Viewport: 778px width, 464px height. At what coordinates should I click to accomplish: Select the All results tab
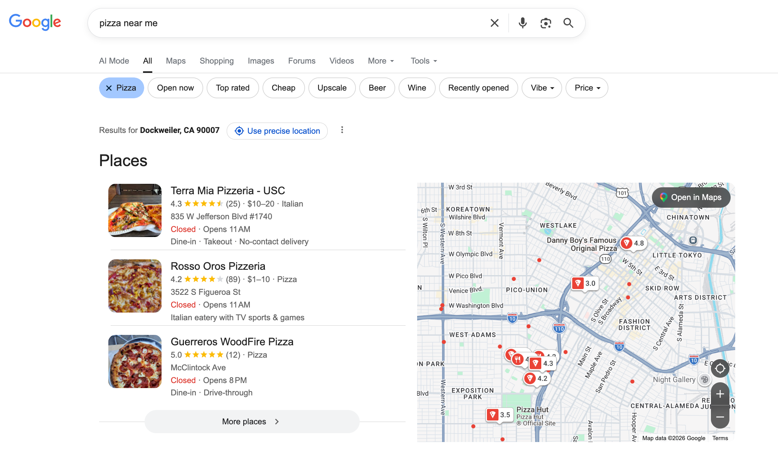(x=147, y=61)
